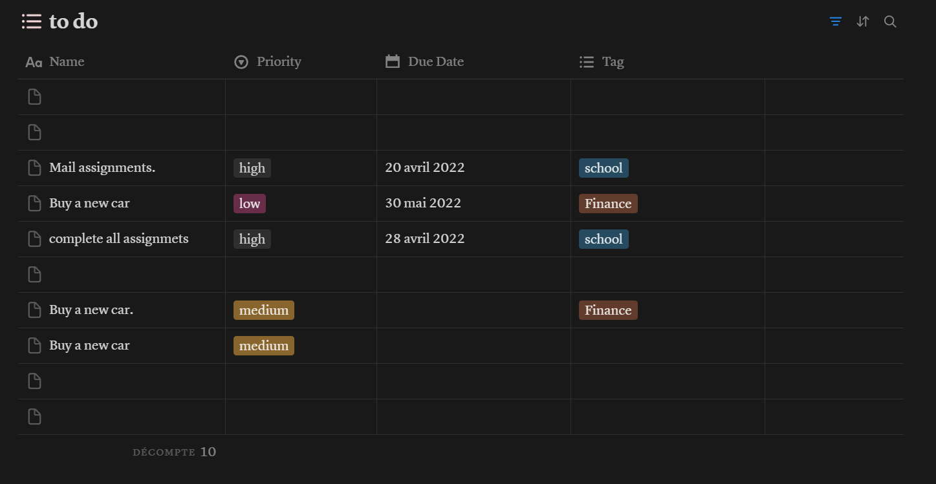
Task: Click the page icon beside 'Mail assignments.'
Action: pos(34,167)
